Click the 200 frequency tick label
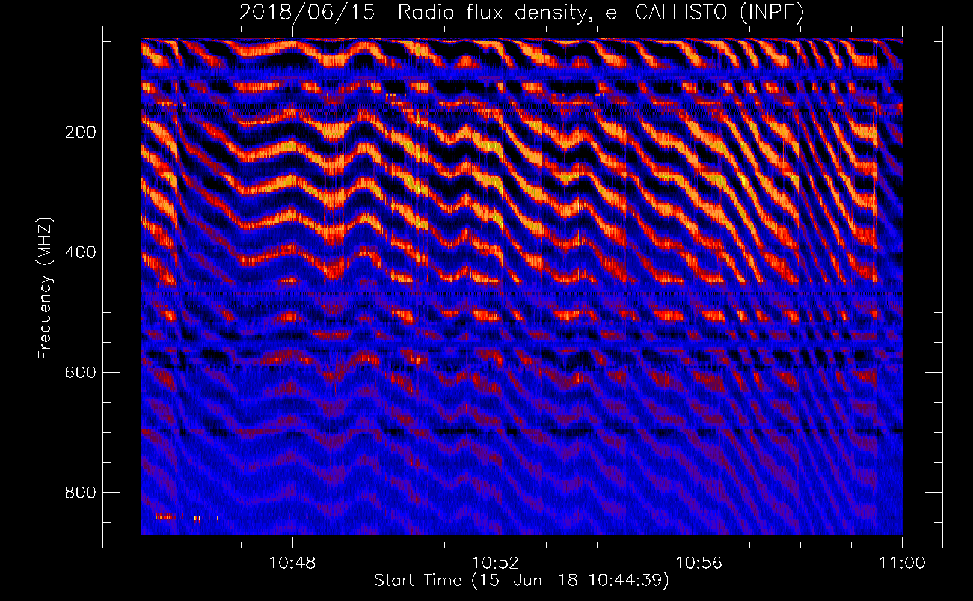This screenshot has width=973, height=601. [81, 132]
